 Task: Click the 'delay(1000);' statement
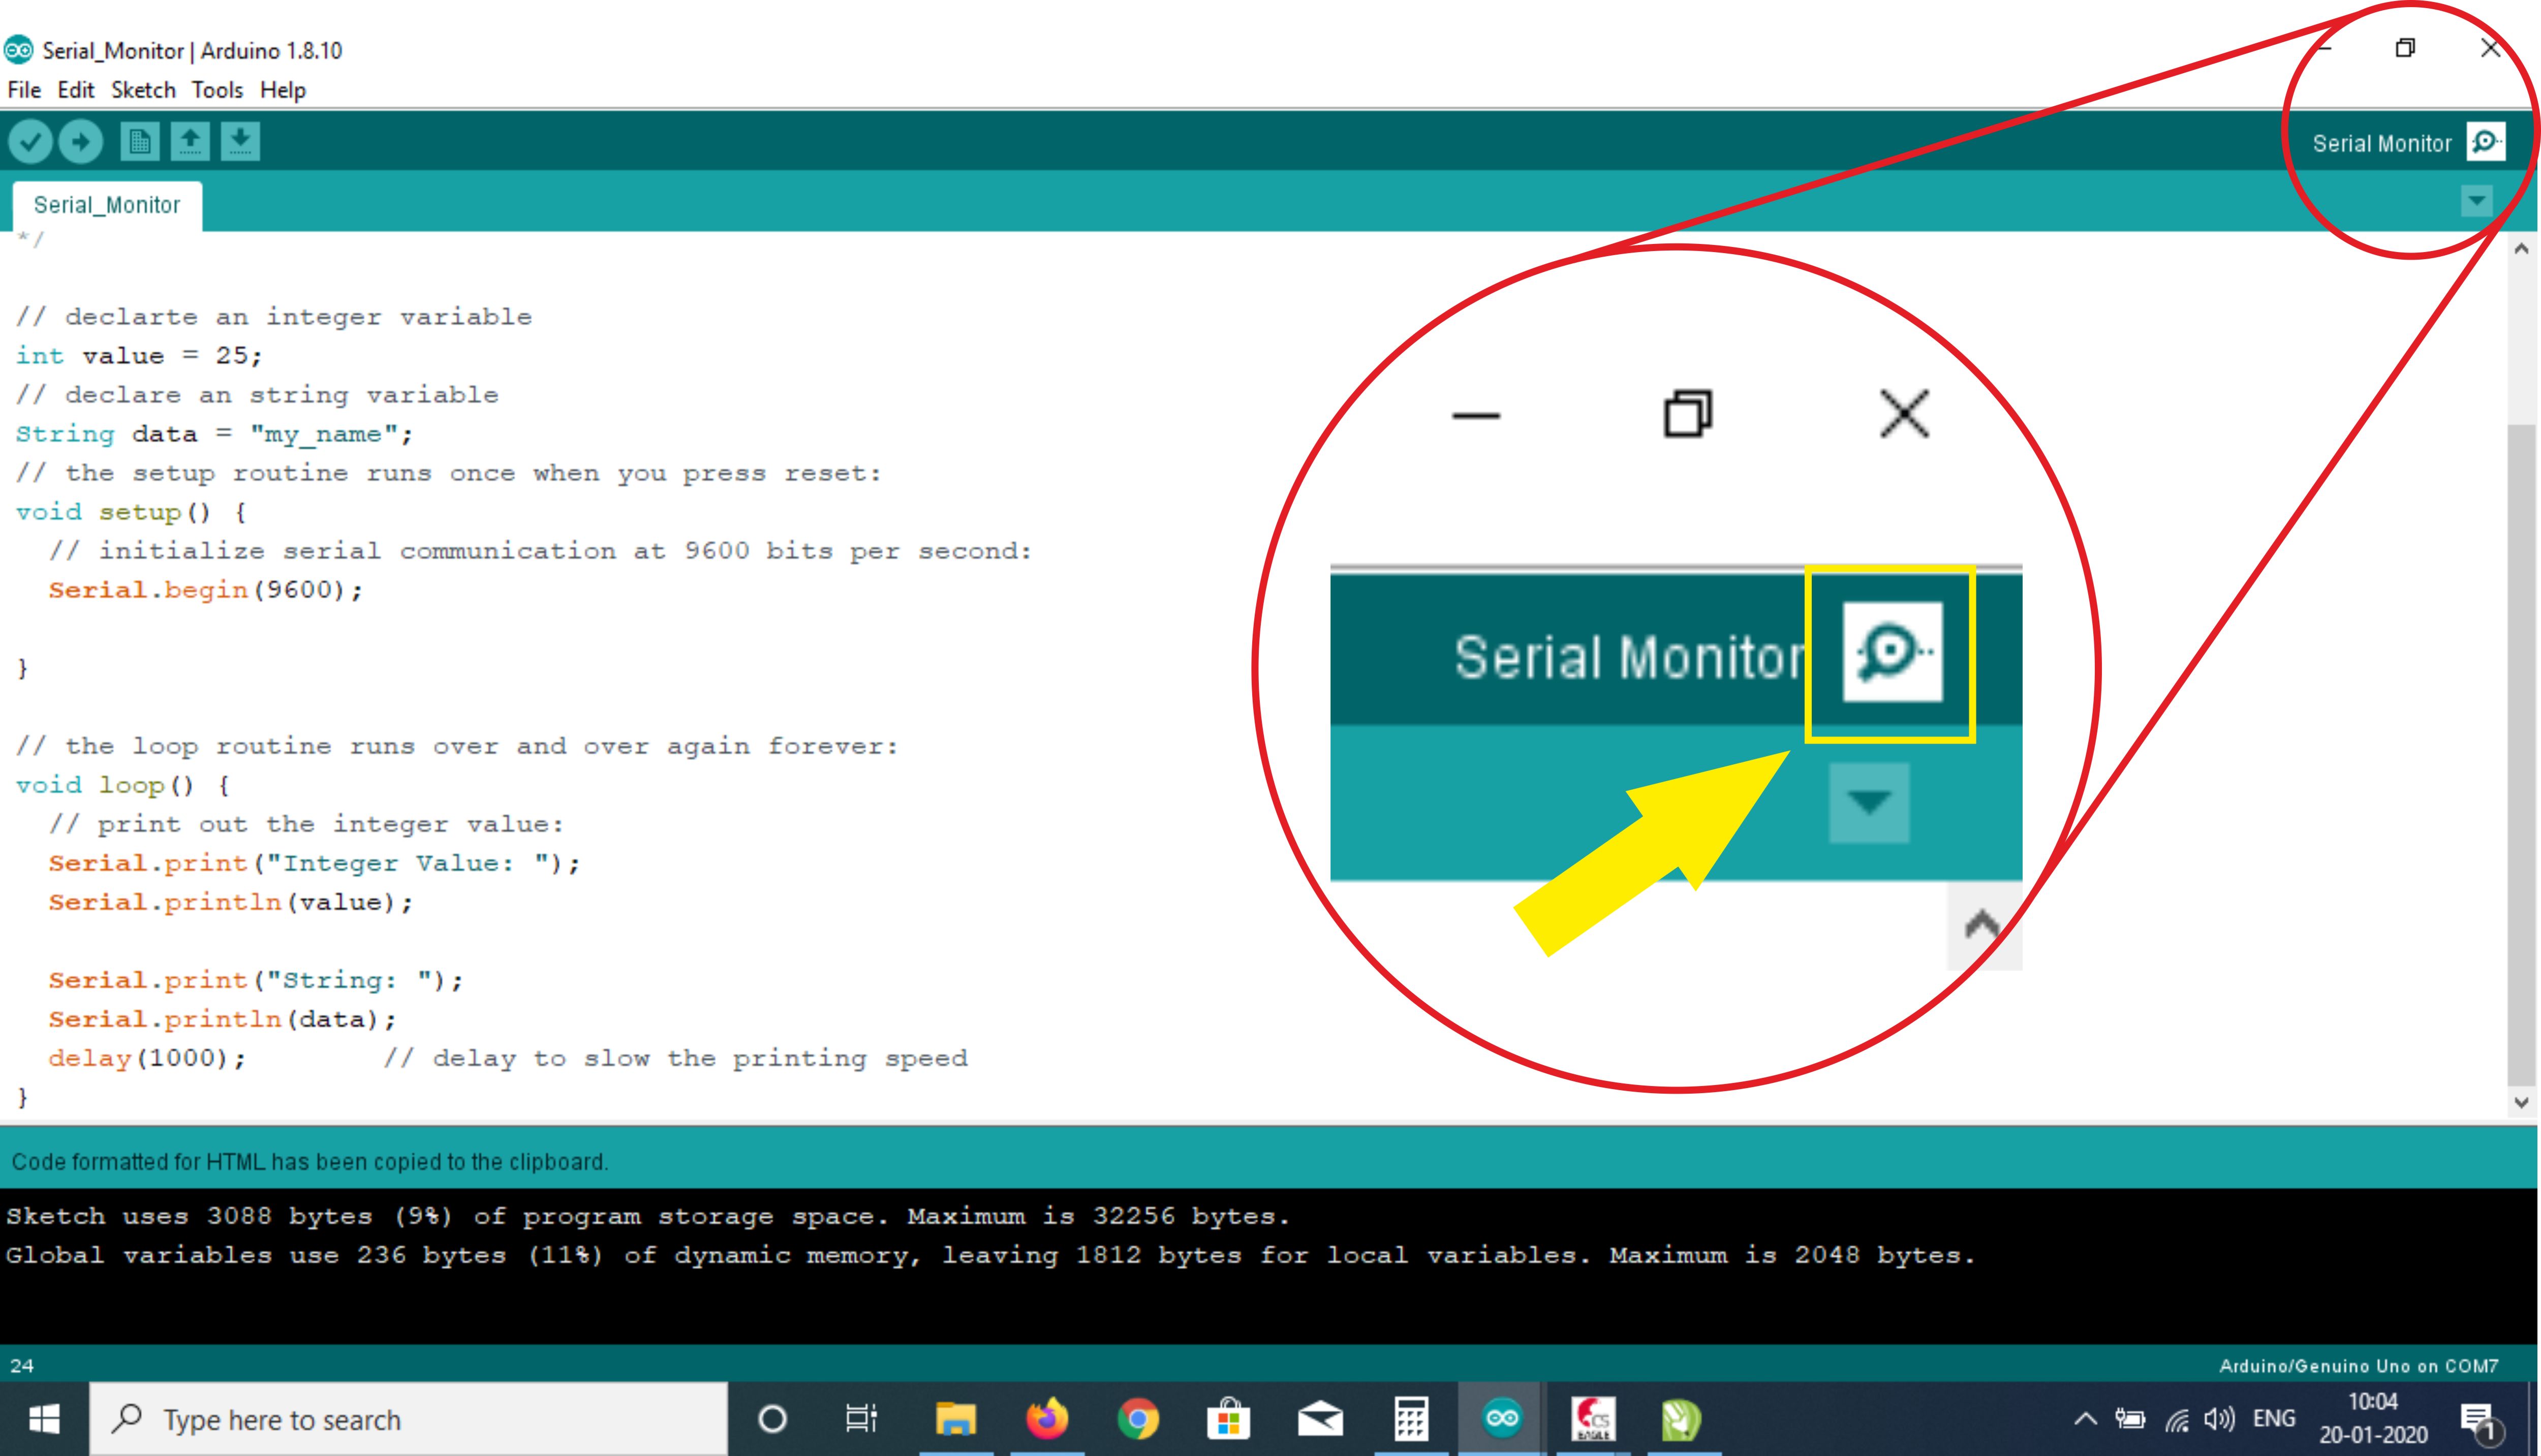click(x=147, y=1058)
